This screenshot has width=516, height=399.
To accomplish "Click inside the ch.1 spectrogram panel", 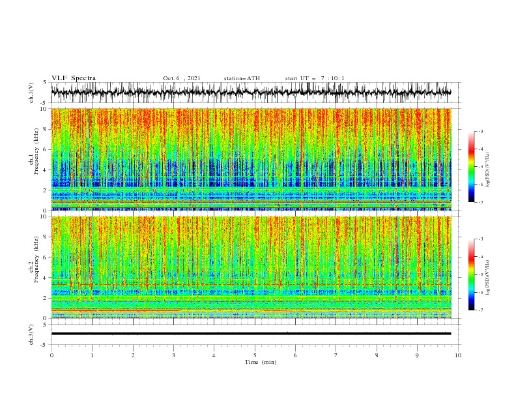I will coord(251,159).
